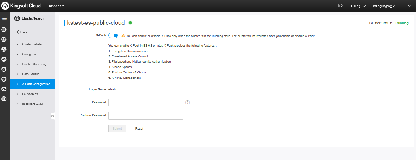Click the Submit button

click(x=117, y=128)
